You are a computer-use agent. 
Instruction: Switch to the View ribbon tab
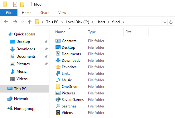tap(62, 13)
